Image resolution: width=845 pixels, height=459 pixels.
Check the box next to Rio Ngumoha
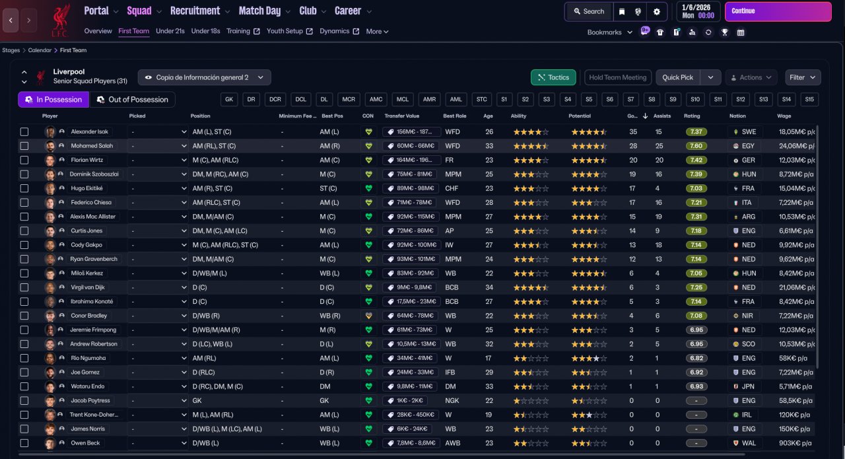(x=24, y=358)
